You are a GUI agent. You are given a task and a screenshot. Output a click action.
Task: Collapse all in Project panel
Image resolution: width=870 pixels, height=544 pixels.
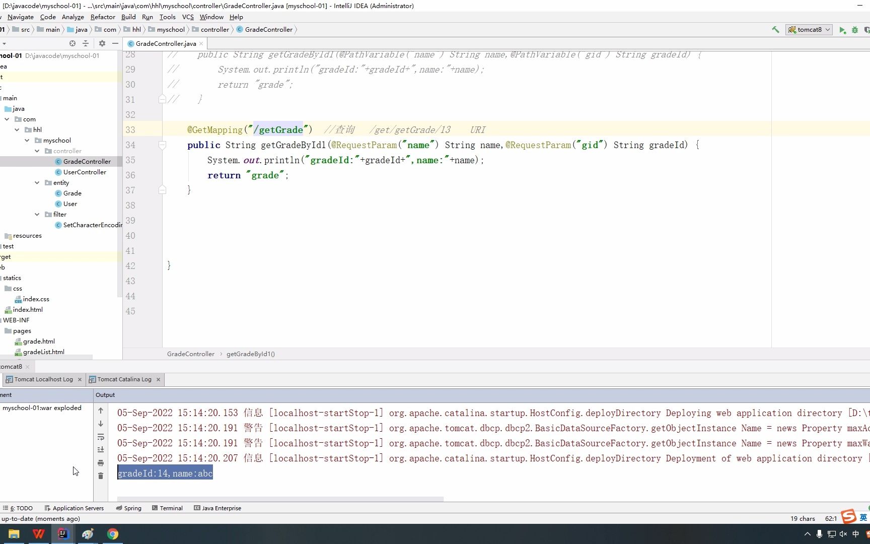[86, 43]
